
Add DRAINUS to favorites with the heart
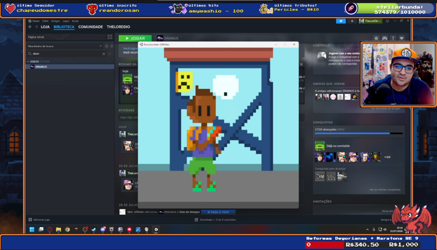[401, 38]
